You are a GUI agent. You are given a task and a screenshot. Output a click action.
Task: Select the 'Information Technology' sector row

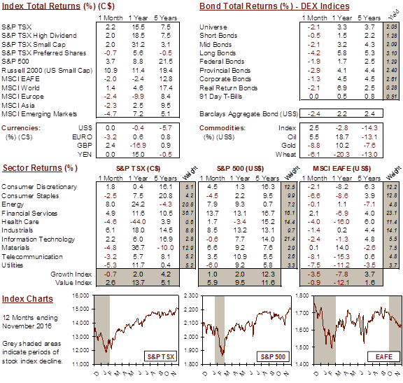coord(38,239)
